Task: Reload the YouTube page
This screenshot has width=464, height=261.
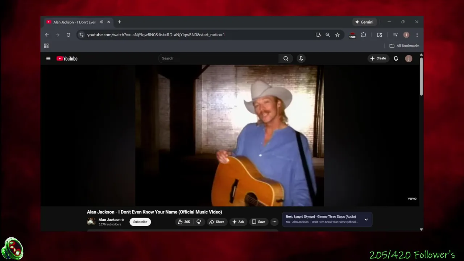Action: coord(68,35)
